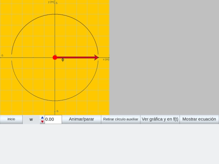Open Ver gráfica y en f(t)

coord(160,119)
